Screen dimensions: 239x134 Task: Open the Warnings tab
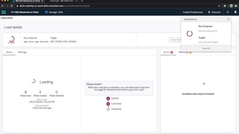click(x=185, y=52)
